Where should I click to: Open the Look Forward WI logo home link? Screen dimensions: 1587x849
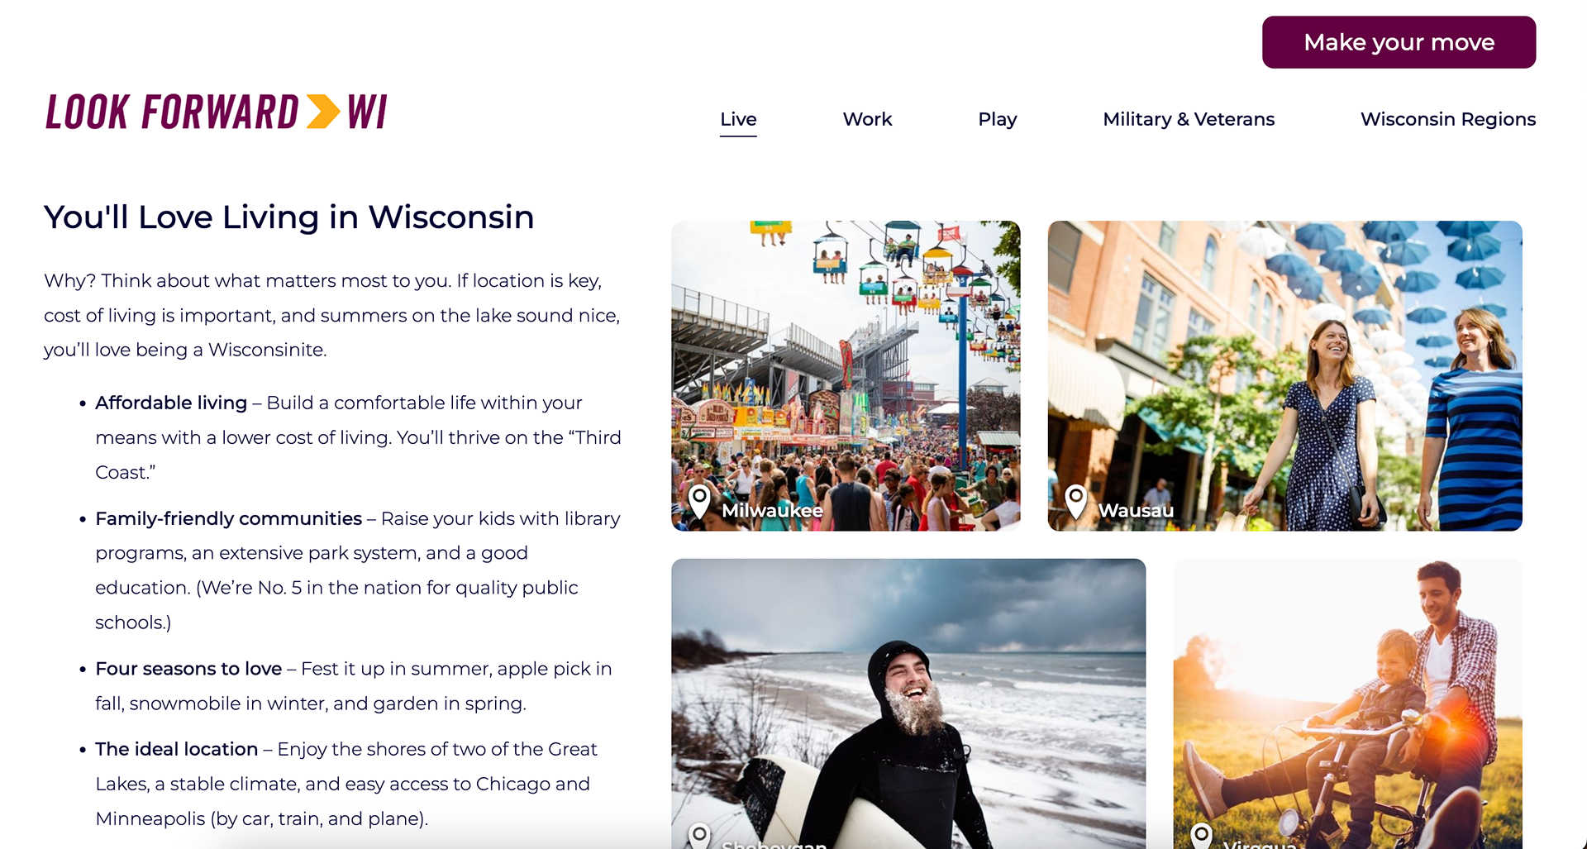[216, 112]
